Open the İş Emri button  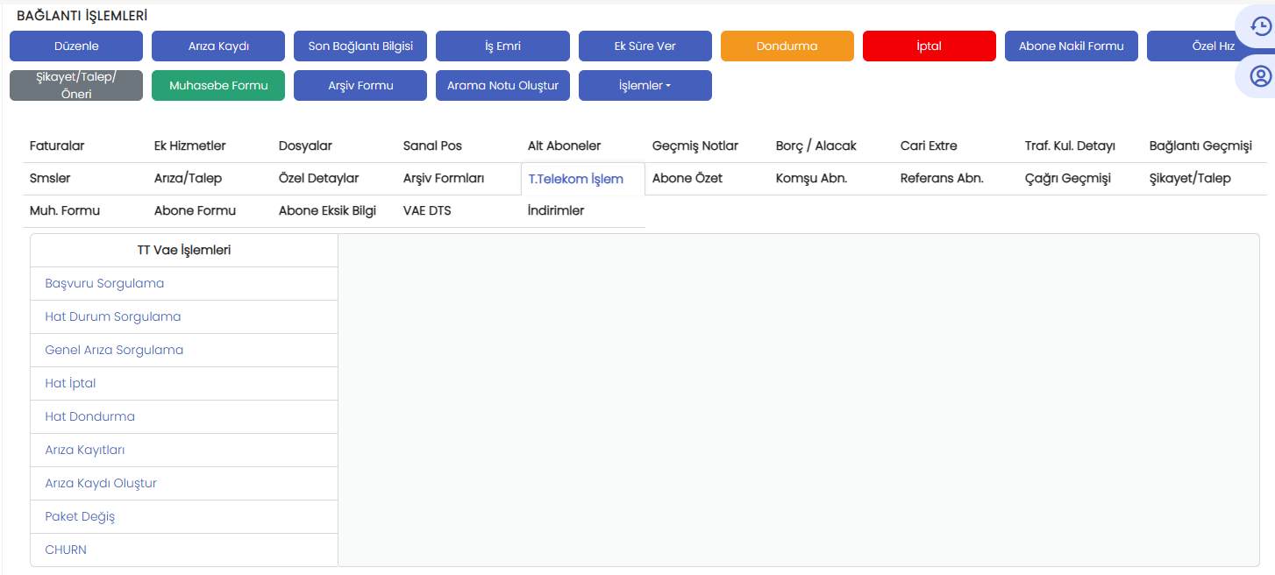pyautogui.click(x=502, y=46)
